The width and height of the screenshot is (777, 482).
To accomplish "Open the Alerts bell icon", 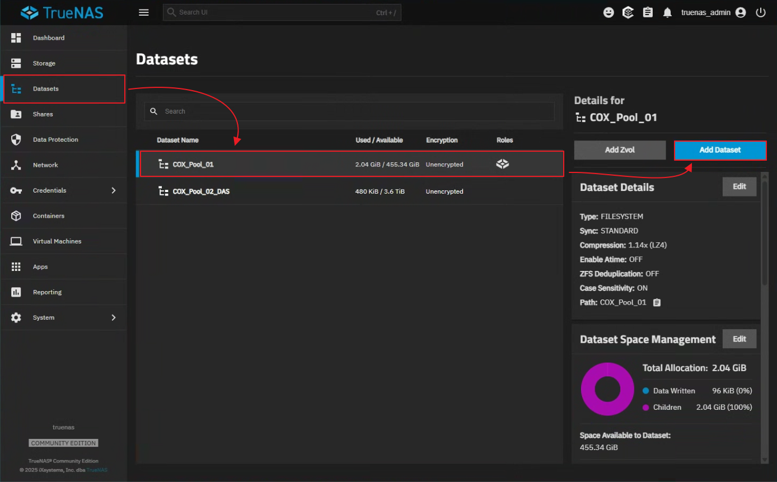I will point(667,12).
